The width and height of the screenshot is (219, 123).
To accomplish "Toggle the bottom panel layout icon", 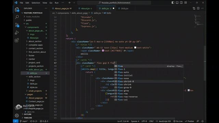I will 177,3.
